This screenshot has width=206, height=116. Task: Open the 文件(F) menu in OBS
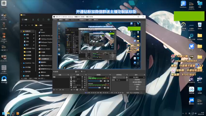coord(55,20)
